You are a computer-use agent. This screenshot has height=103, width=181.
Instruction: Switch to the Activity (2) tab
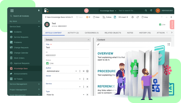[73, 33]
